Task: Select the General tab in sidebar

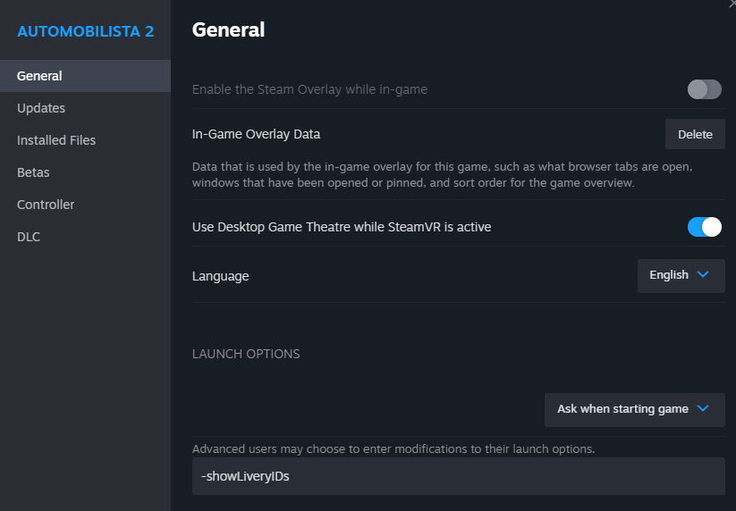Action: [86, 76]
